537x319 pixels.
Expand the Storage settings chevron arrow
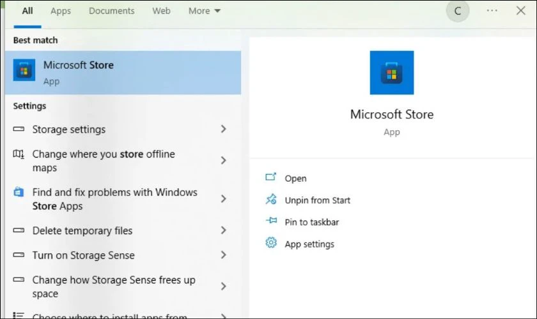pos(223,129)
